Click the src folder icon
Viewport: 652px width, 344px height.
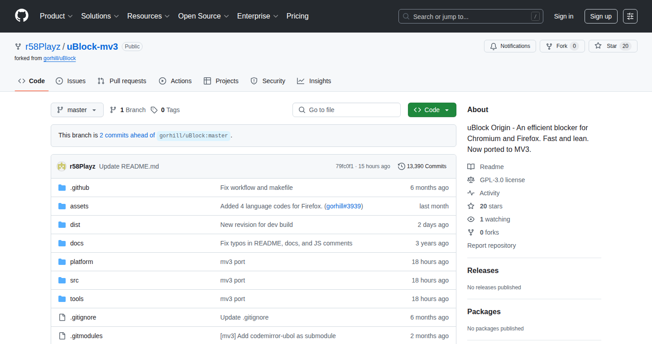pos(62,280)
